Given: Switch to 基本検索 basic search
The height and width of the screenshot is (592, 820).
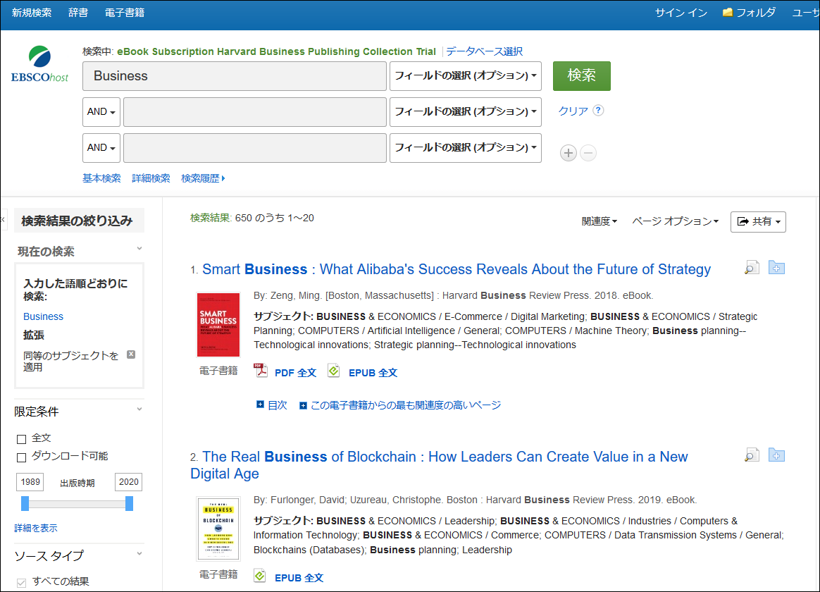Looking at the screenshot, I should click(x=101, y=178).
